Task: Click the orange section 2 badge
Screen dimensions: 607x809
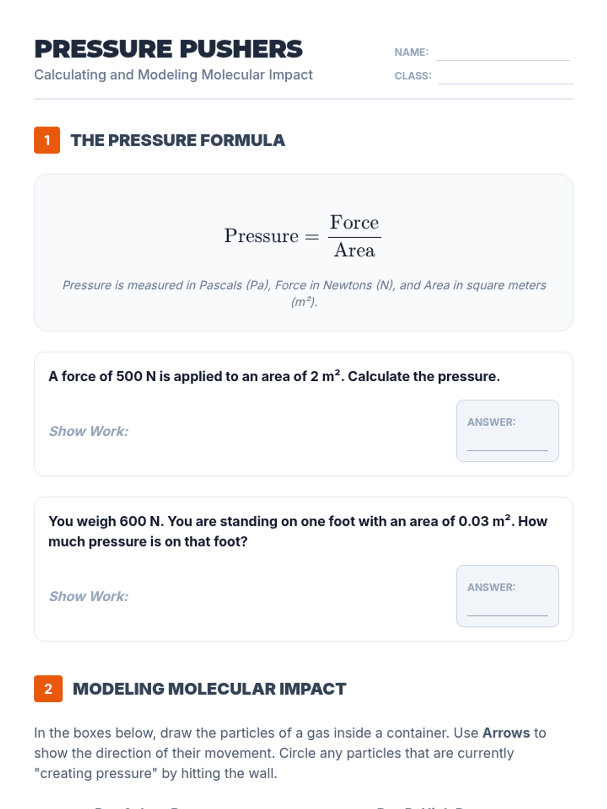Action: [x=48, y=689]
